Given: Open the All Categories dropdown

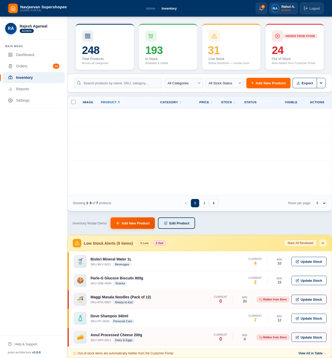Looking at the screenshot, I should tap(184, 83).
